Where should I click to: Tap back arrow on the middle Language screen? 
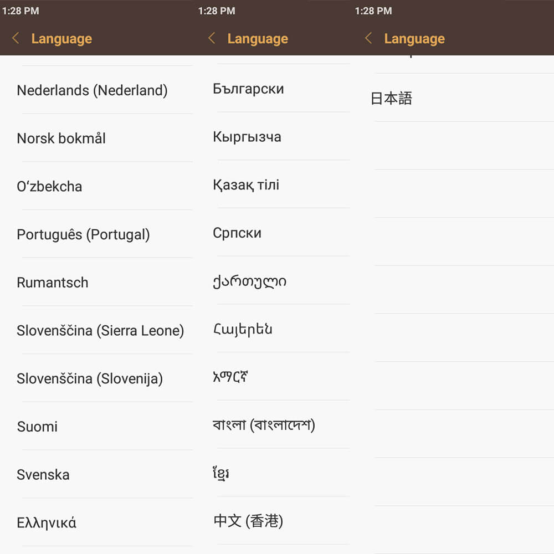click(212, 38)
